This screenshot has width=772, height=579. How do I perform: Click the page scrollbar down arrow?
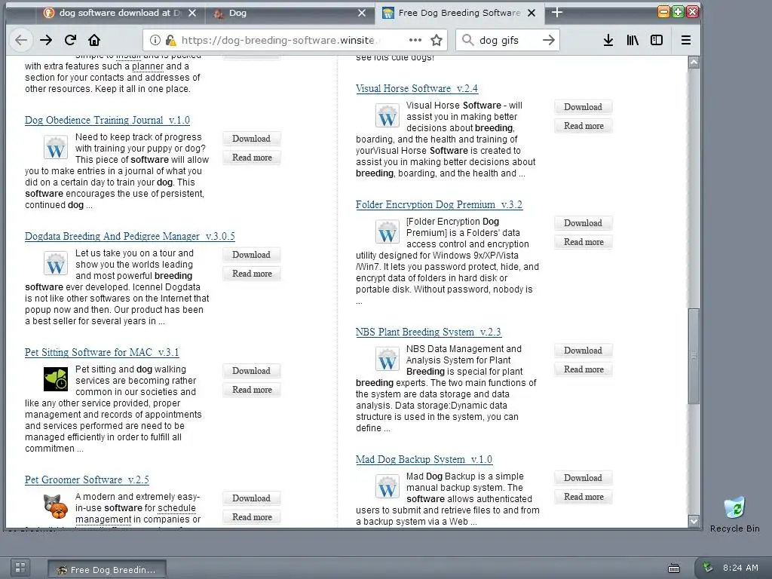pyautogui.click(x=694, y=521)
